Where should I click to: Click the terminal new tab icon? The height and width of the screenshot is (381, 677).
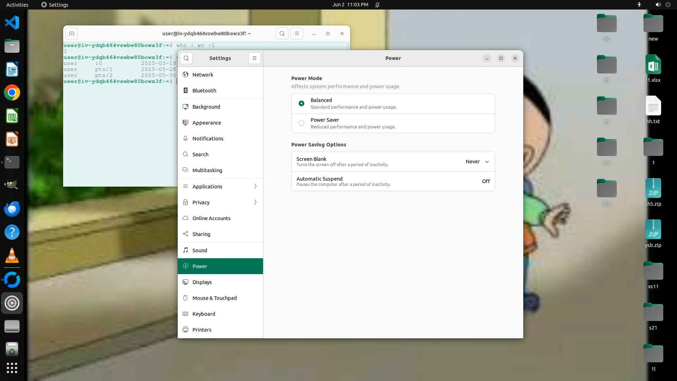pos(72,34)
